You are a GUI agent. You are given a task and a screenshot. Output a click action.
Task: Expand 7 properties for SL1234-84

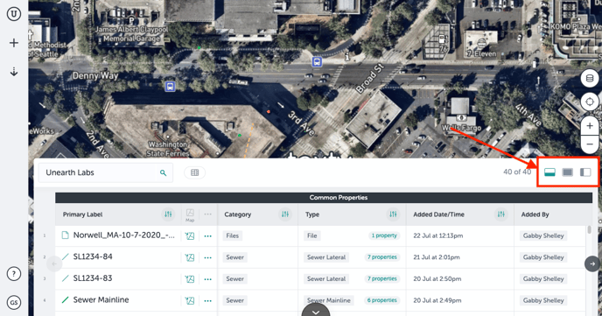(x=382, y=256)
